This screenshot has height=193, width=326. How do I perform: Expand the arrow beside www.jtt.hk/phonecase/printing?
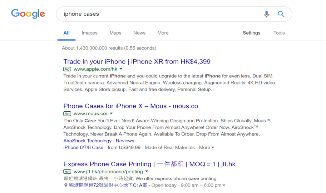pyautogui.click(x=147, y=172)
